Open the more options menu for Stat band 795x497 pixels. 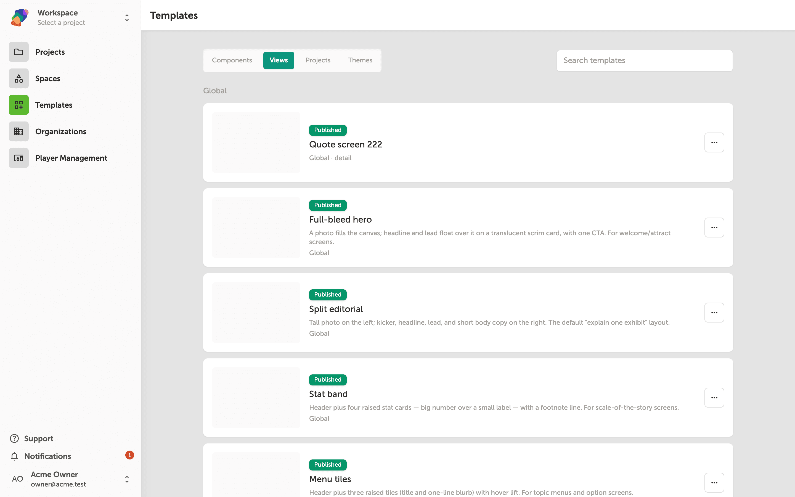[x=714, y=398]
